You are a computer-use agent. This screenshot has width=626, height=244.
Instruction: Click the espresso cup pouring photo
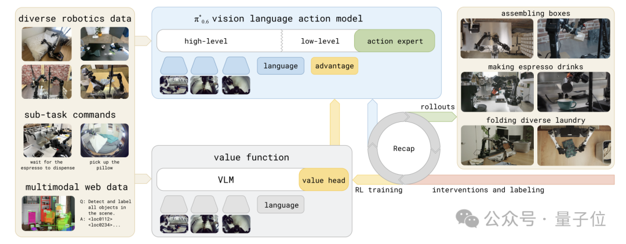click(573, 91)
